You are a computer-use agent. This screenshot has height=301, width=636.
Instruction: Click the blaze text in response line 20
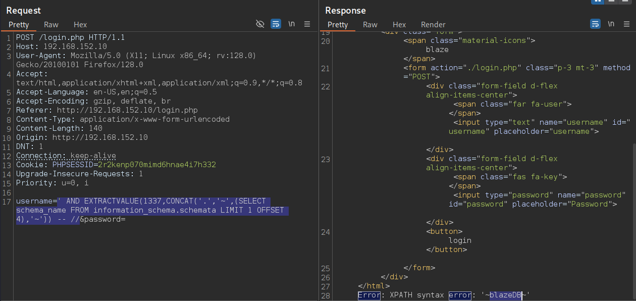pos(437,49)
